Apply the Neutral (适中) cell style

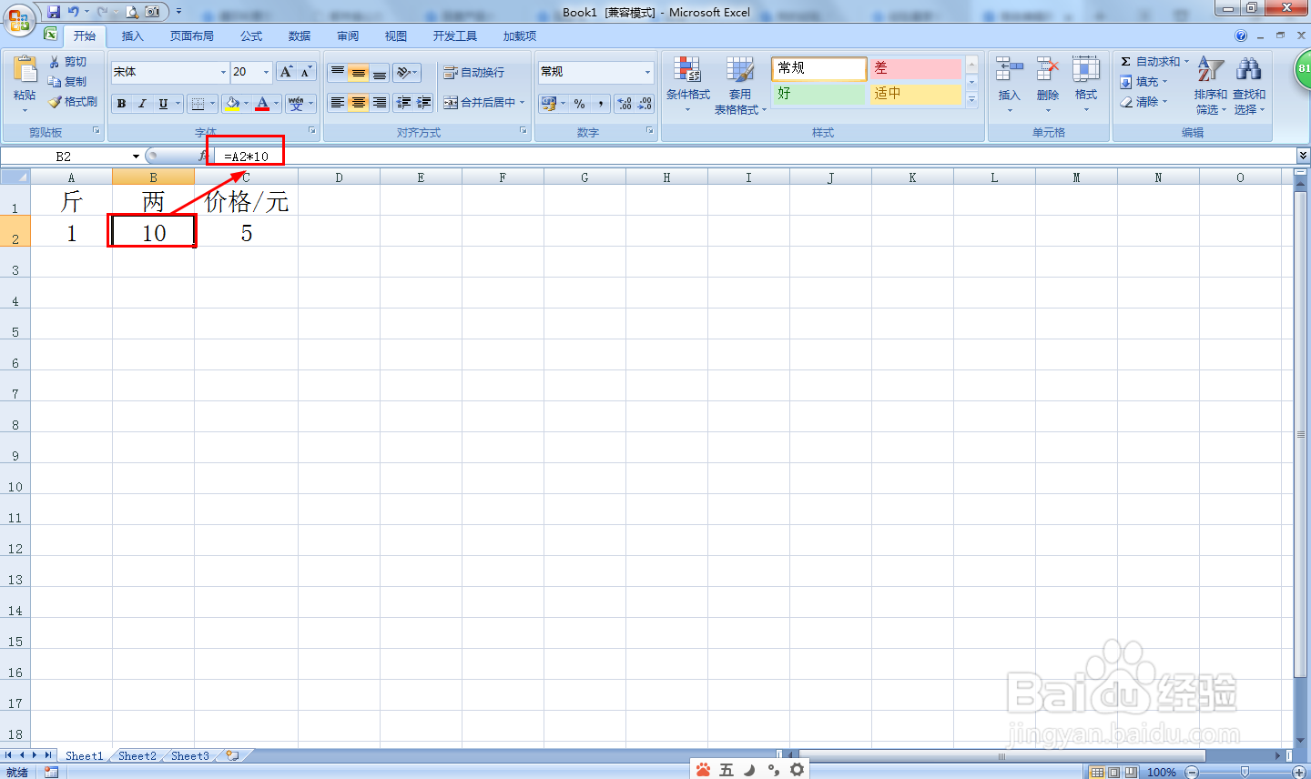[915, 94]
